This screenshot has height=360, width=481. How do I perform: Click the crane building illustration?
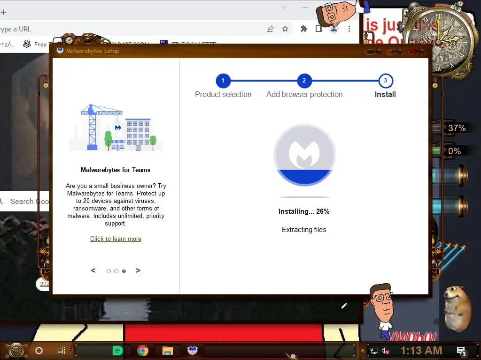(x=116, y=127)
